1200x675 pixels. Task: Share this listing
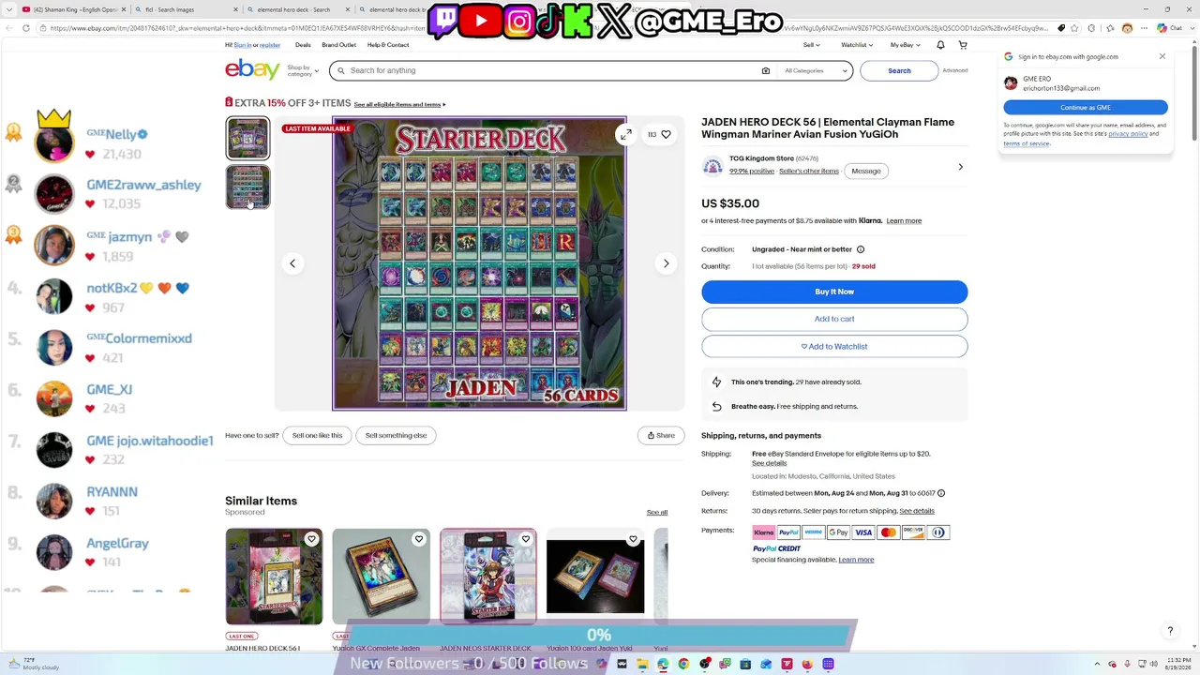(661, 435)
